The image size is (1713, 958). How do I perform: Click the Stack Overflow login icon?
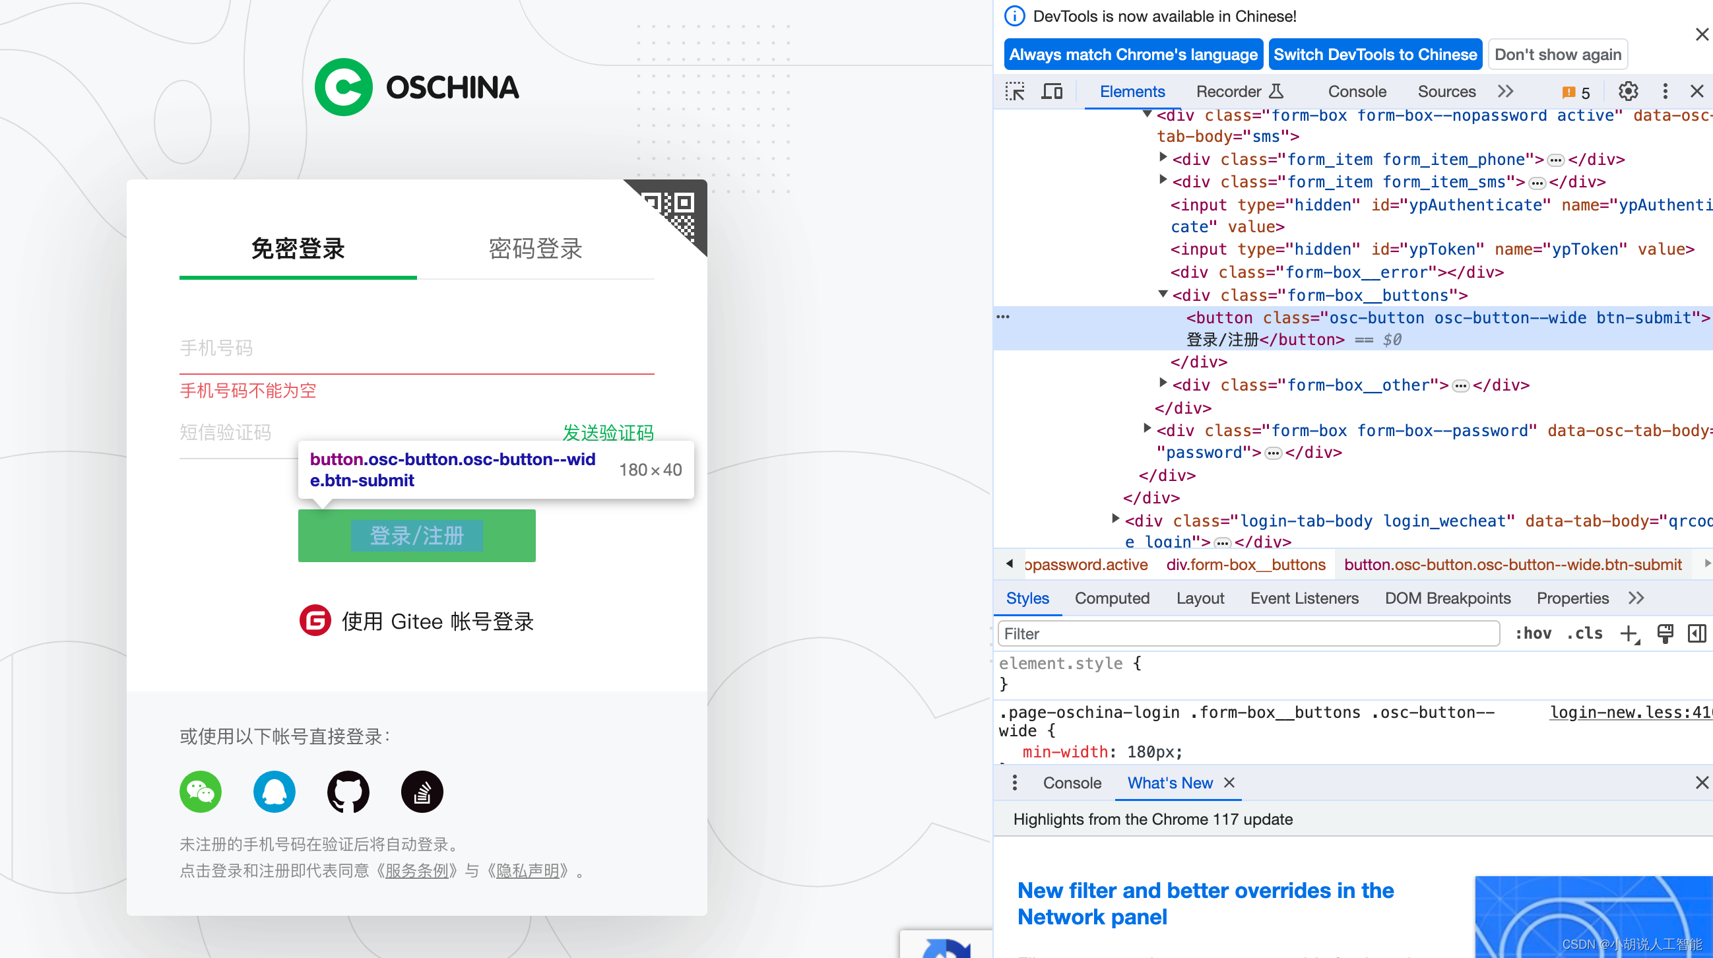pyautogui.click(x=422, y=792)
